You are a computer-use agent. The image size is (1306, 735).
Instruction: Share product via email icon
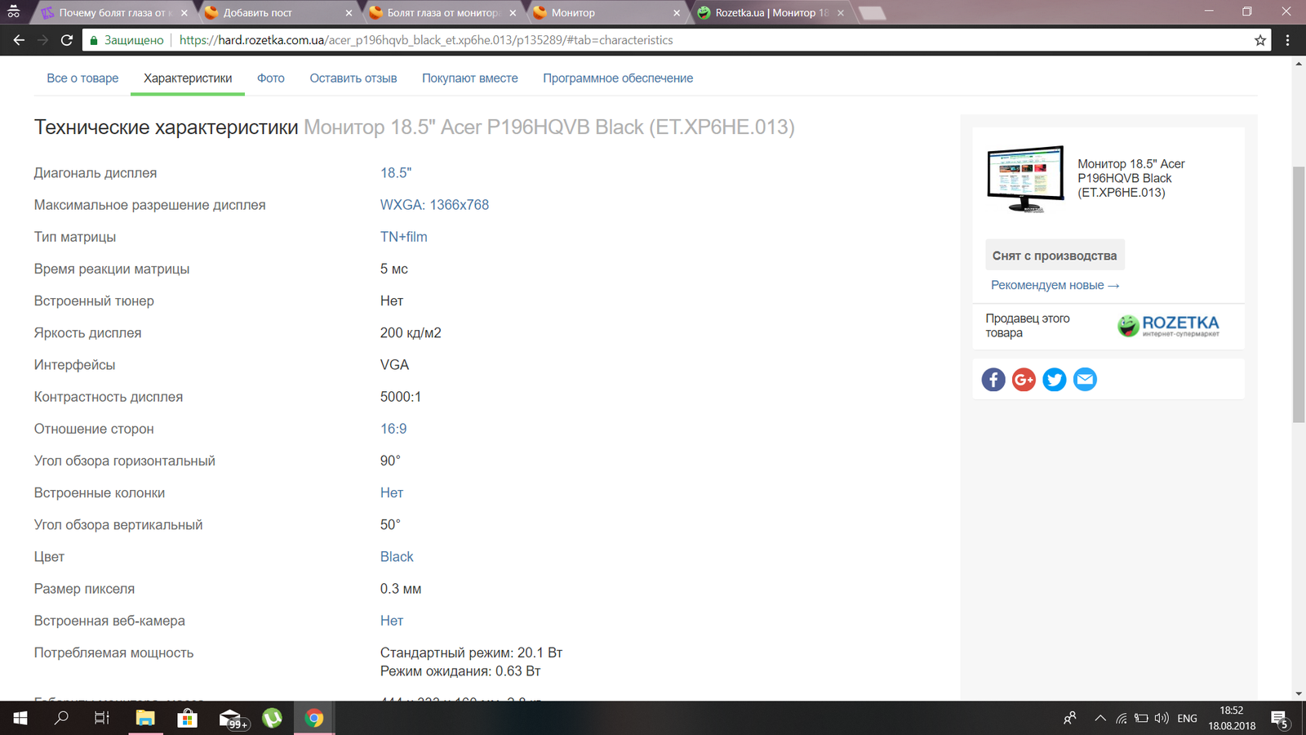click(1085, 380)
